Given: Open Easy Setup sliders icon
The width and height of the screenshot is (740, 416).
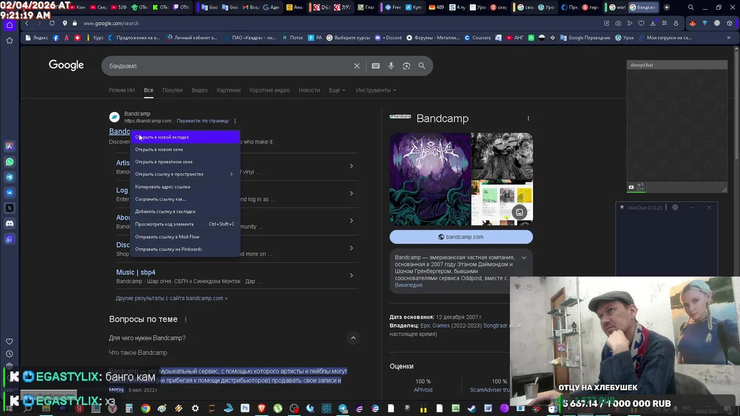Looking at the screenshot, I should coord(665,23).
